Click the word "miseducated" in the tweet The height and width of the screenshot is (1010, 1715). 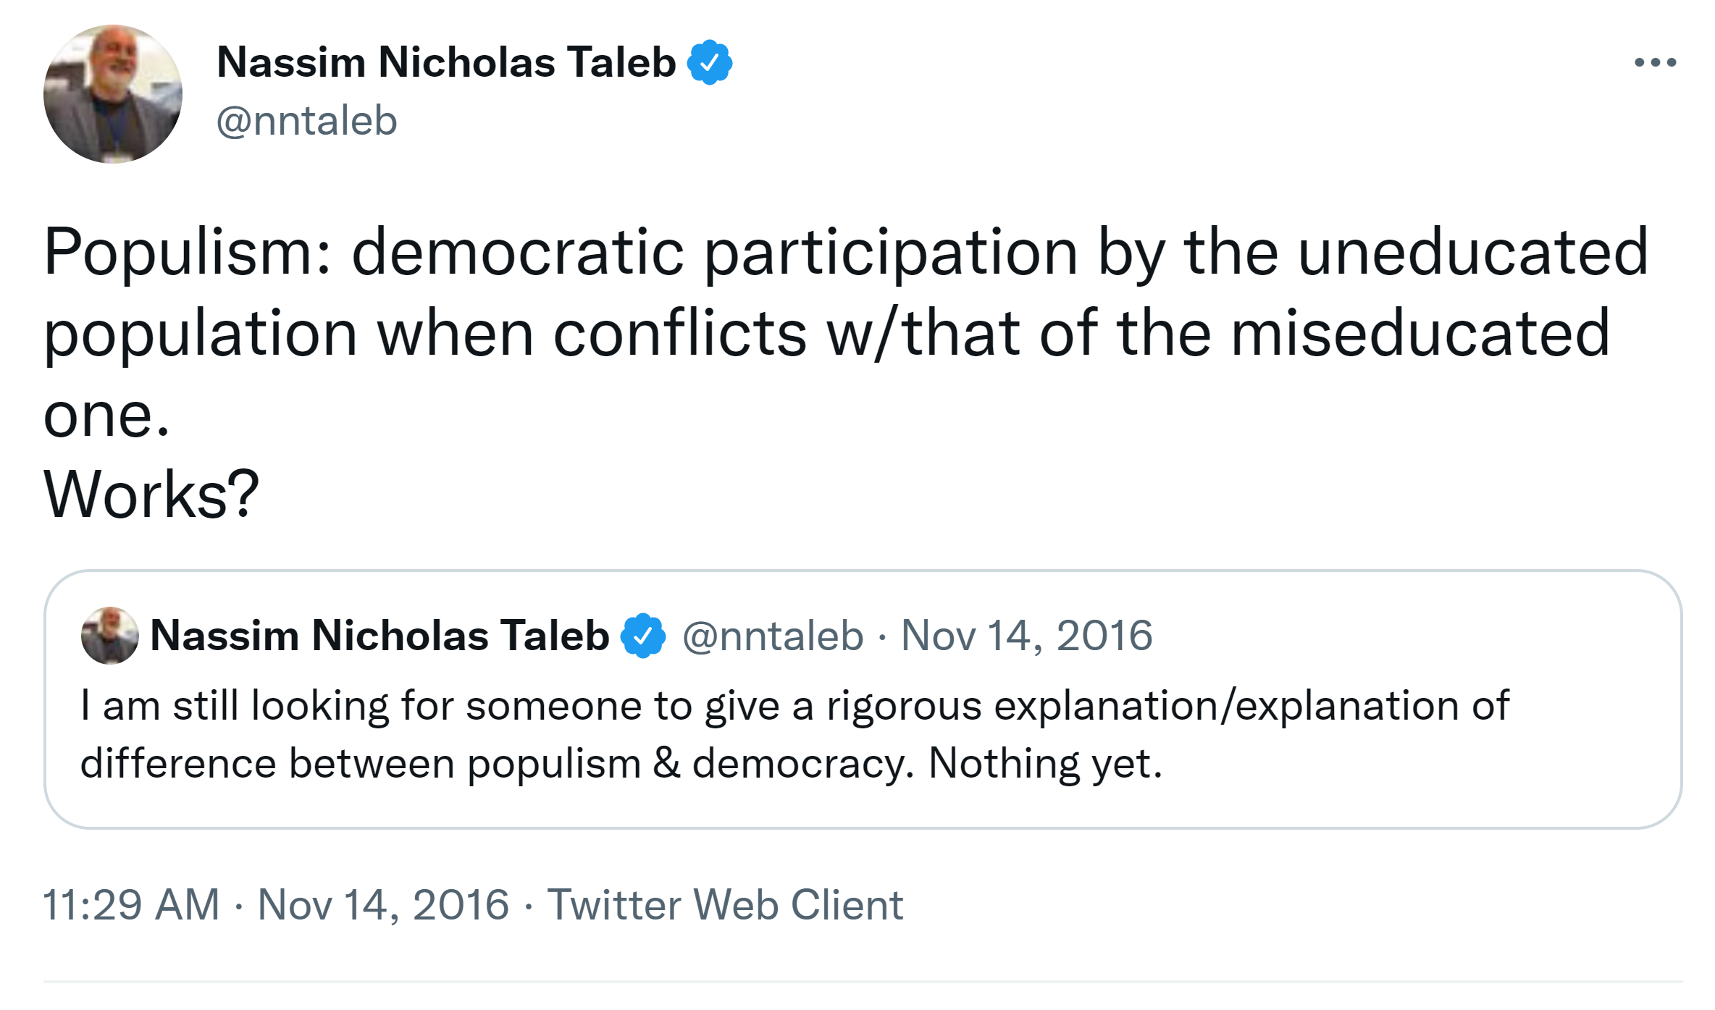(1420, 333)
